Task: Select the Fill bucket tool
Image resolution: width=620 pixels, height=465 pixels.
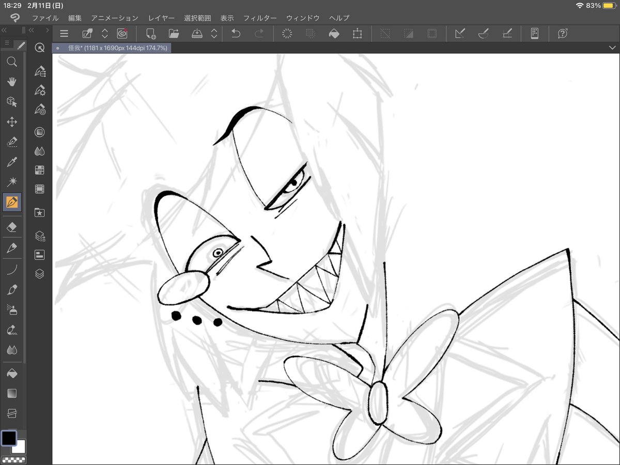Action: [x=12, y=373]
